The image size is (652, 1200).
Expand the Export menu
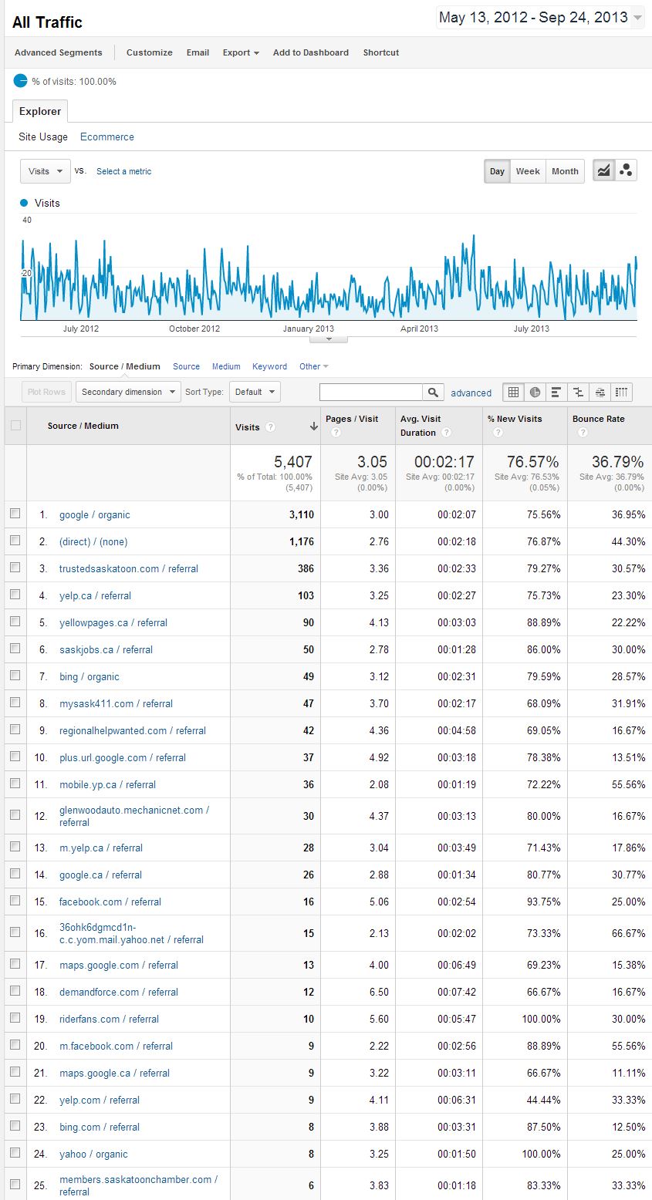point(241,52)
